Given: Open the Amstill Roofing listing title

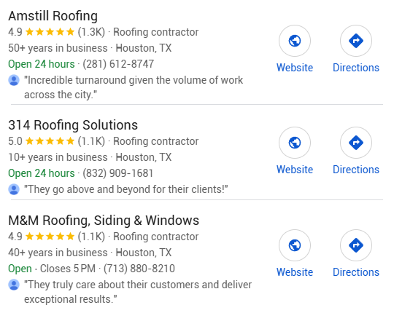Looking at the screenshot, I should (53, 16).
